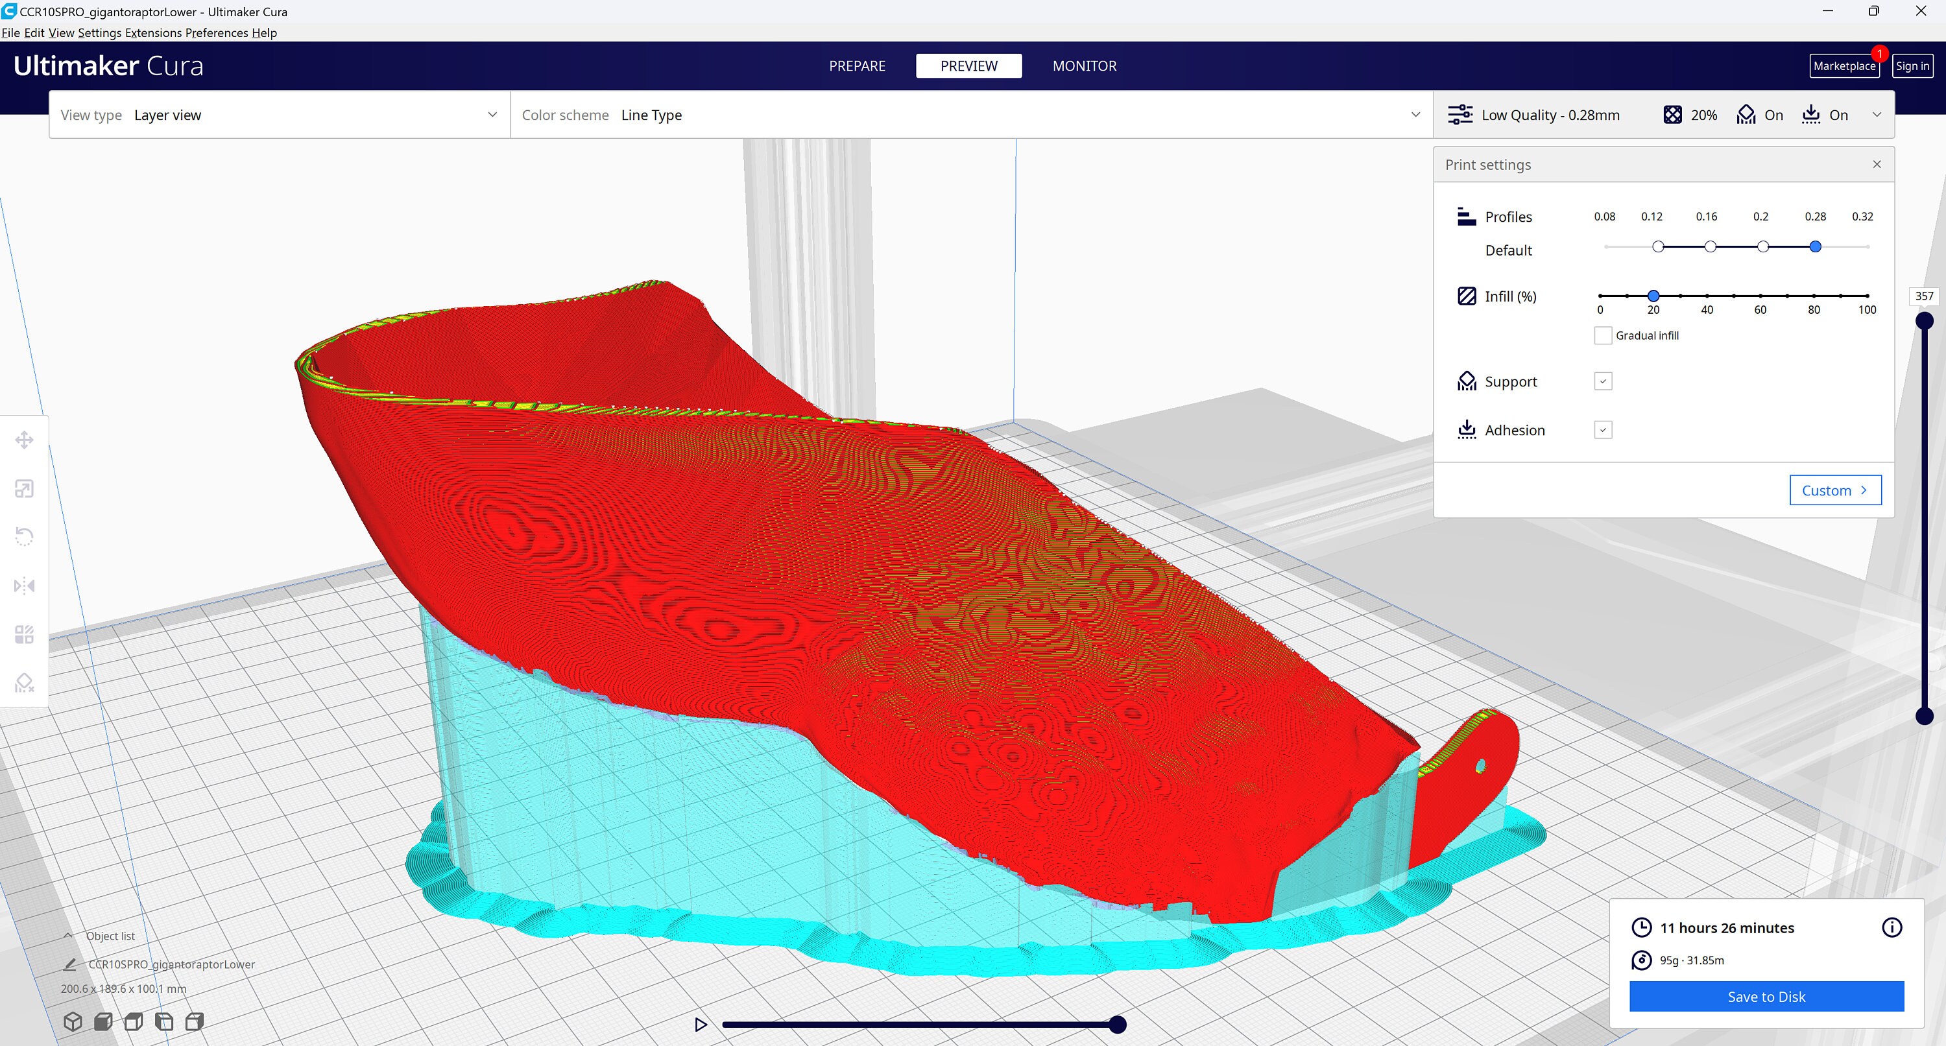Select the Support Blocker tool
This screenshot has width=1946, height=1046.
point(24,683)
